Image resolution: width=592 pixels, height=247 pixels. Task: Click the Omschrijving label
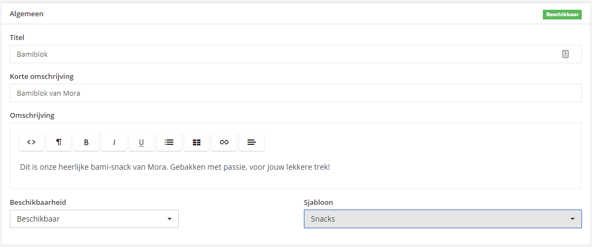click(x=32, y=115)
